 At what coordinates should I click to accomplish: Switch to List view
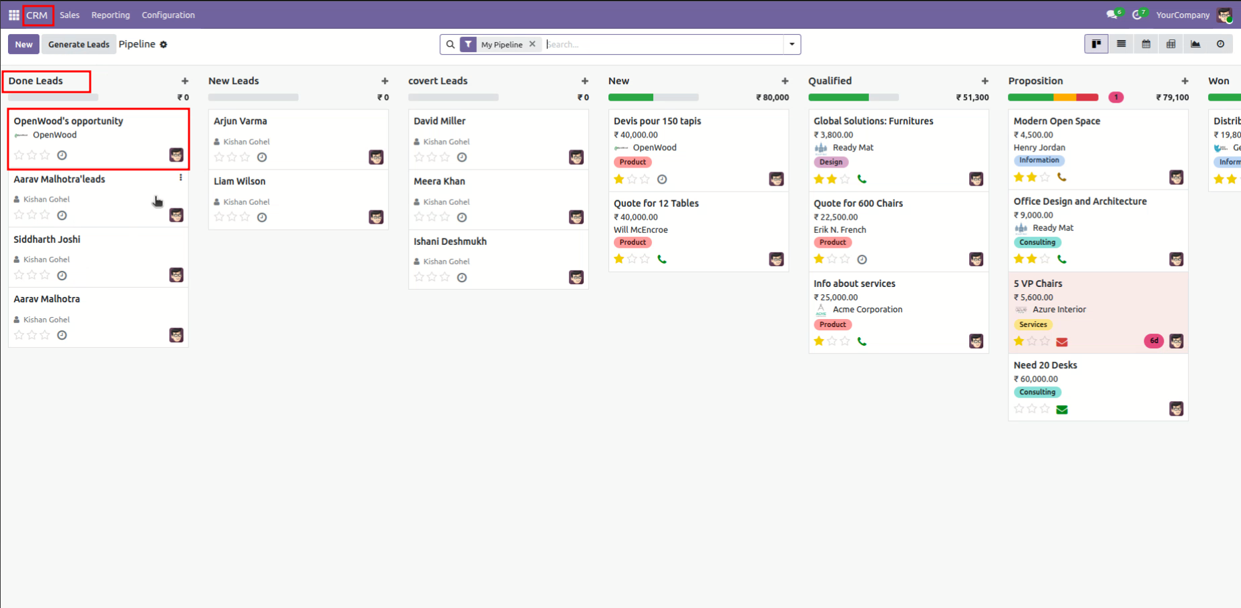click(1121, 44)
